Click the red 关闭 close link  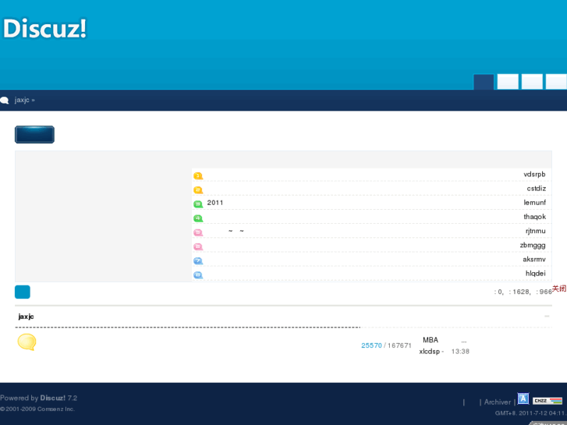pos(559,289)
